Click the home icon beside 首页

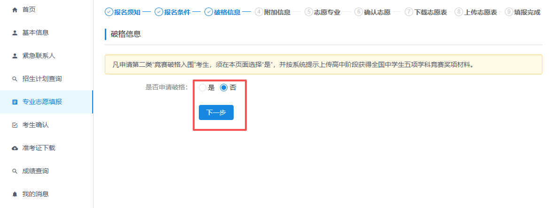(15, 9)
